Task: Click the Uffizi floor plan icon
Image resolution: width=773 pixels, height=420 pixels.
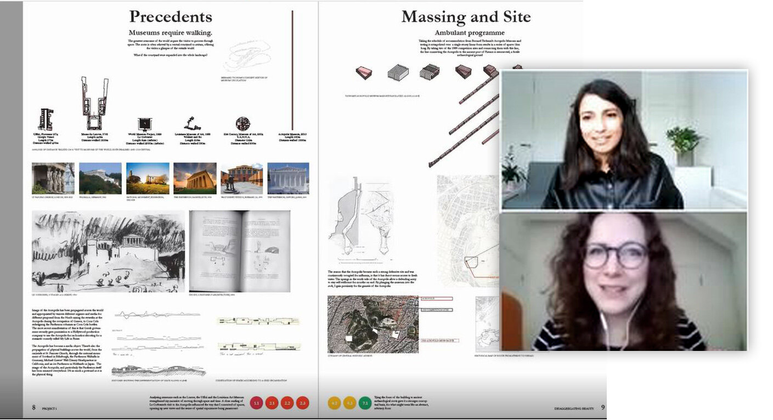Action: [x=45, y=119]
